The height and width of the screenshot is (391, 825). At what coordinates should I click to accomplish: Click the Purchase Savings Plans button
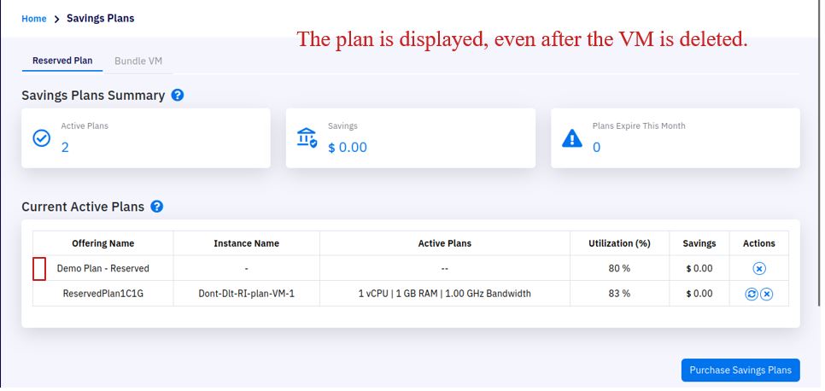tap(740, 370)
